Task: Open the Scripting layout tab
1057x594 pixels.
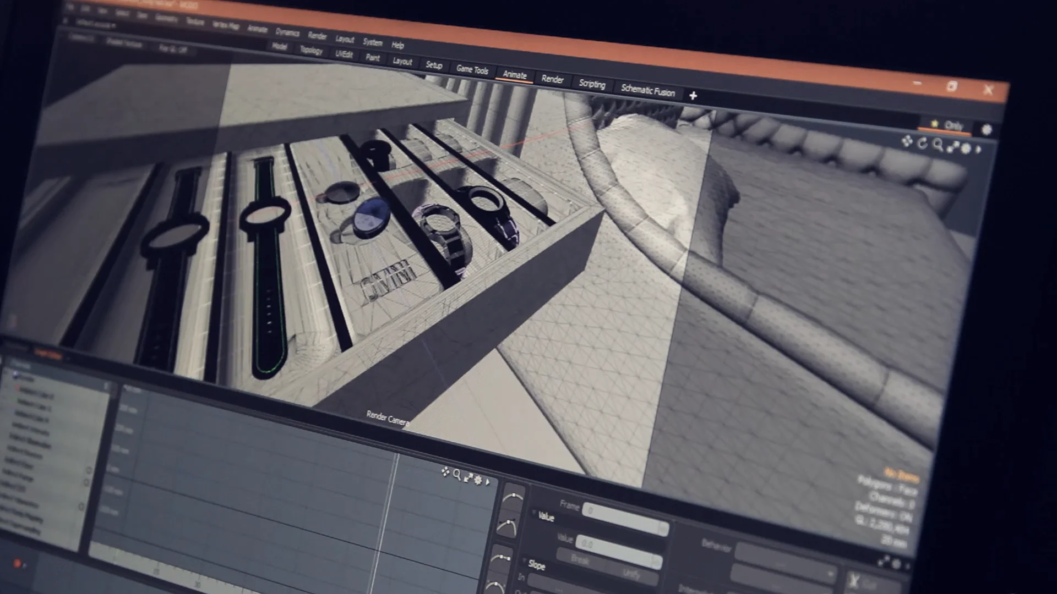Action: pos(592,84)
